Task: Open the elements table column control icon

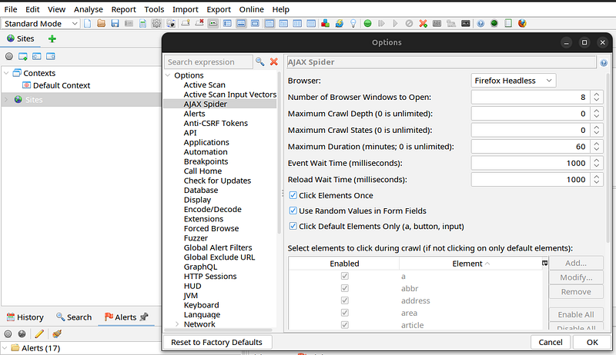Action: pyautogui.click(x=545, y=263)
